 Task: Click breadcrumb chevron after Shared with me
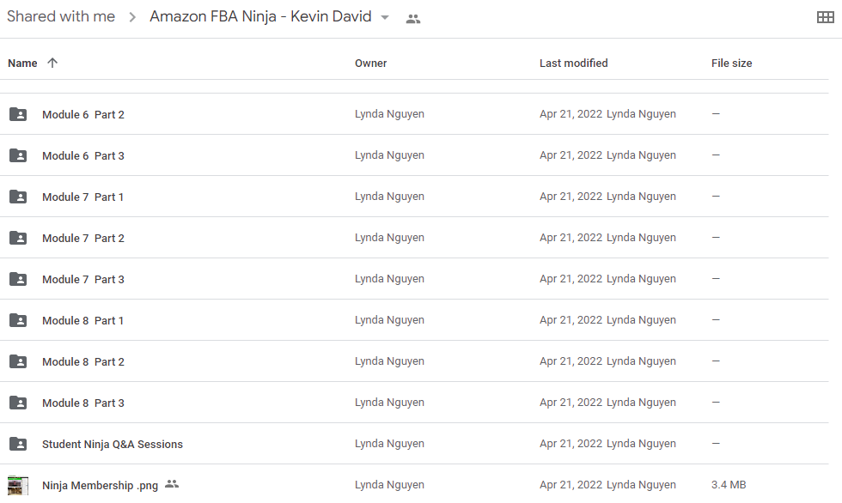pos(132,18)
